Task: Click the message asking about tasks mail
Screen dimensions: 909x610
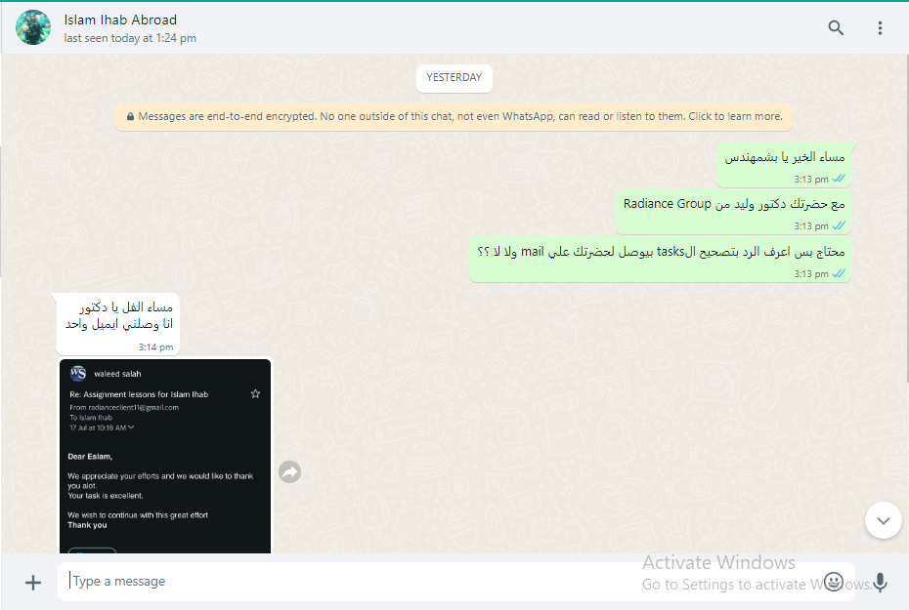Action: [x=660, y=260]
